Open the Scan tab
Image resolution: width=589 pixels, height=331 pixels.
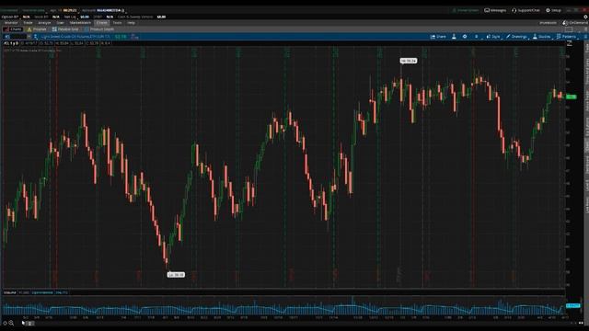[60, 23]
